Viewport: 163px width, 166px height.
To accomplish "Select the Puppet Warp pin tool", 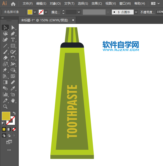I will coord(5,70).
